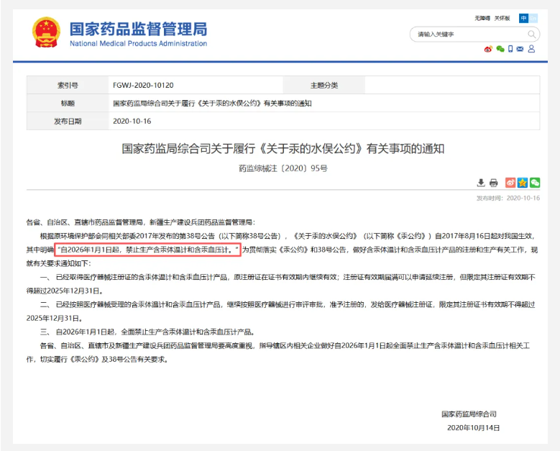The height and width of the screenshot is (451, 560).
Task: Click the 标题 label cell
Action: tap(68, 104)
